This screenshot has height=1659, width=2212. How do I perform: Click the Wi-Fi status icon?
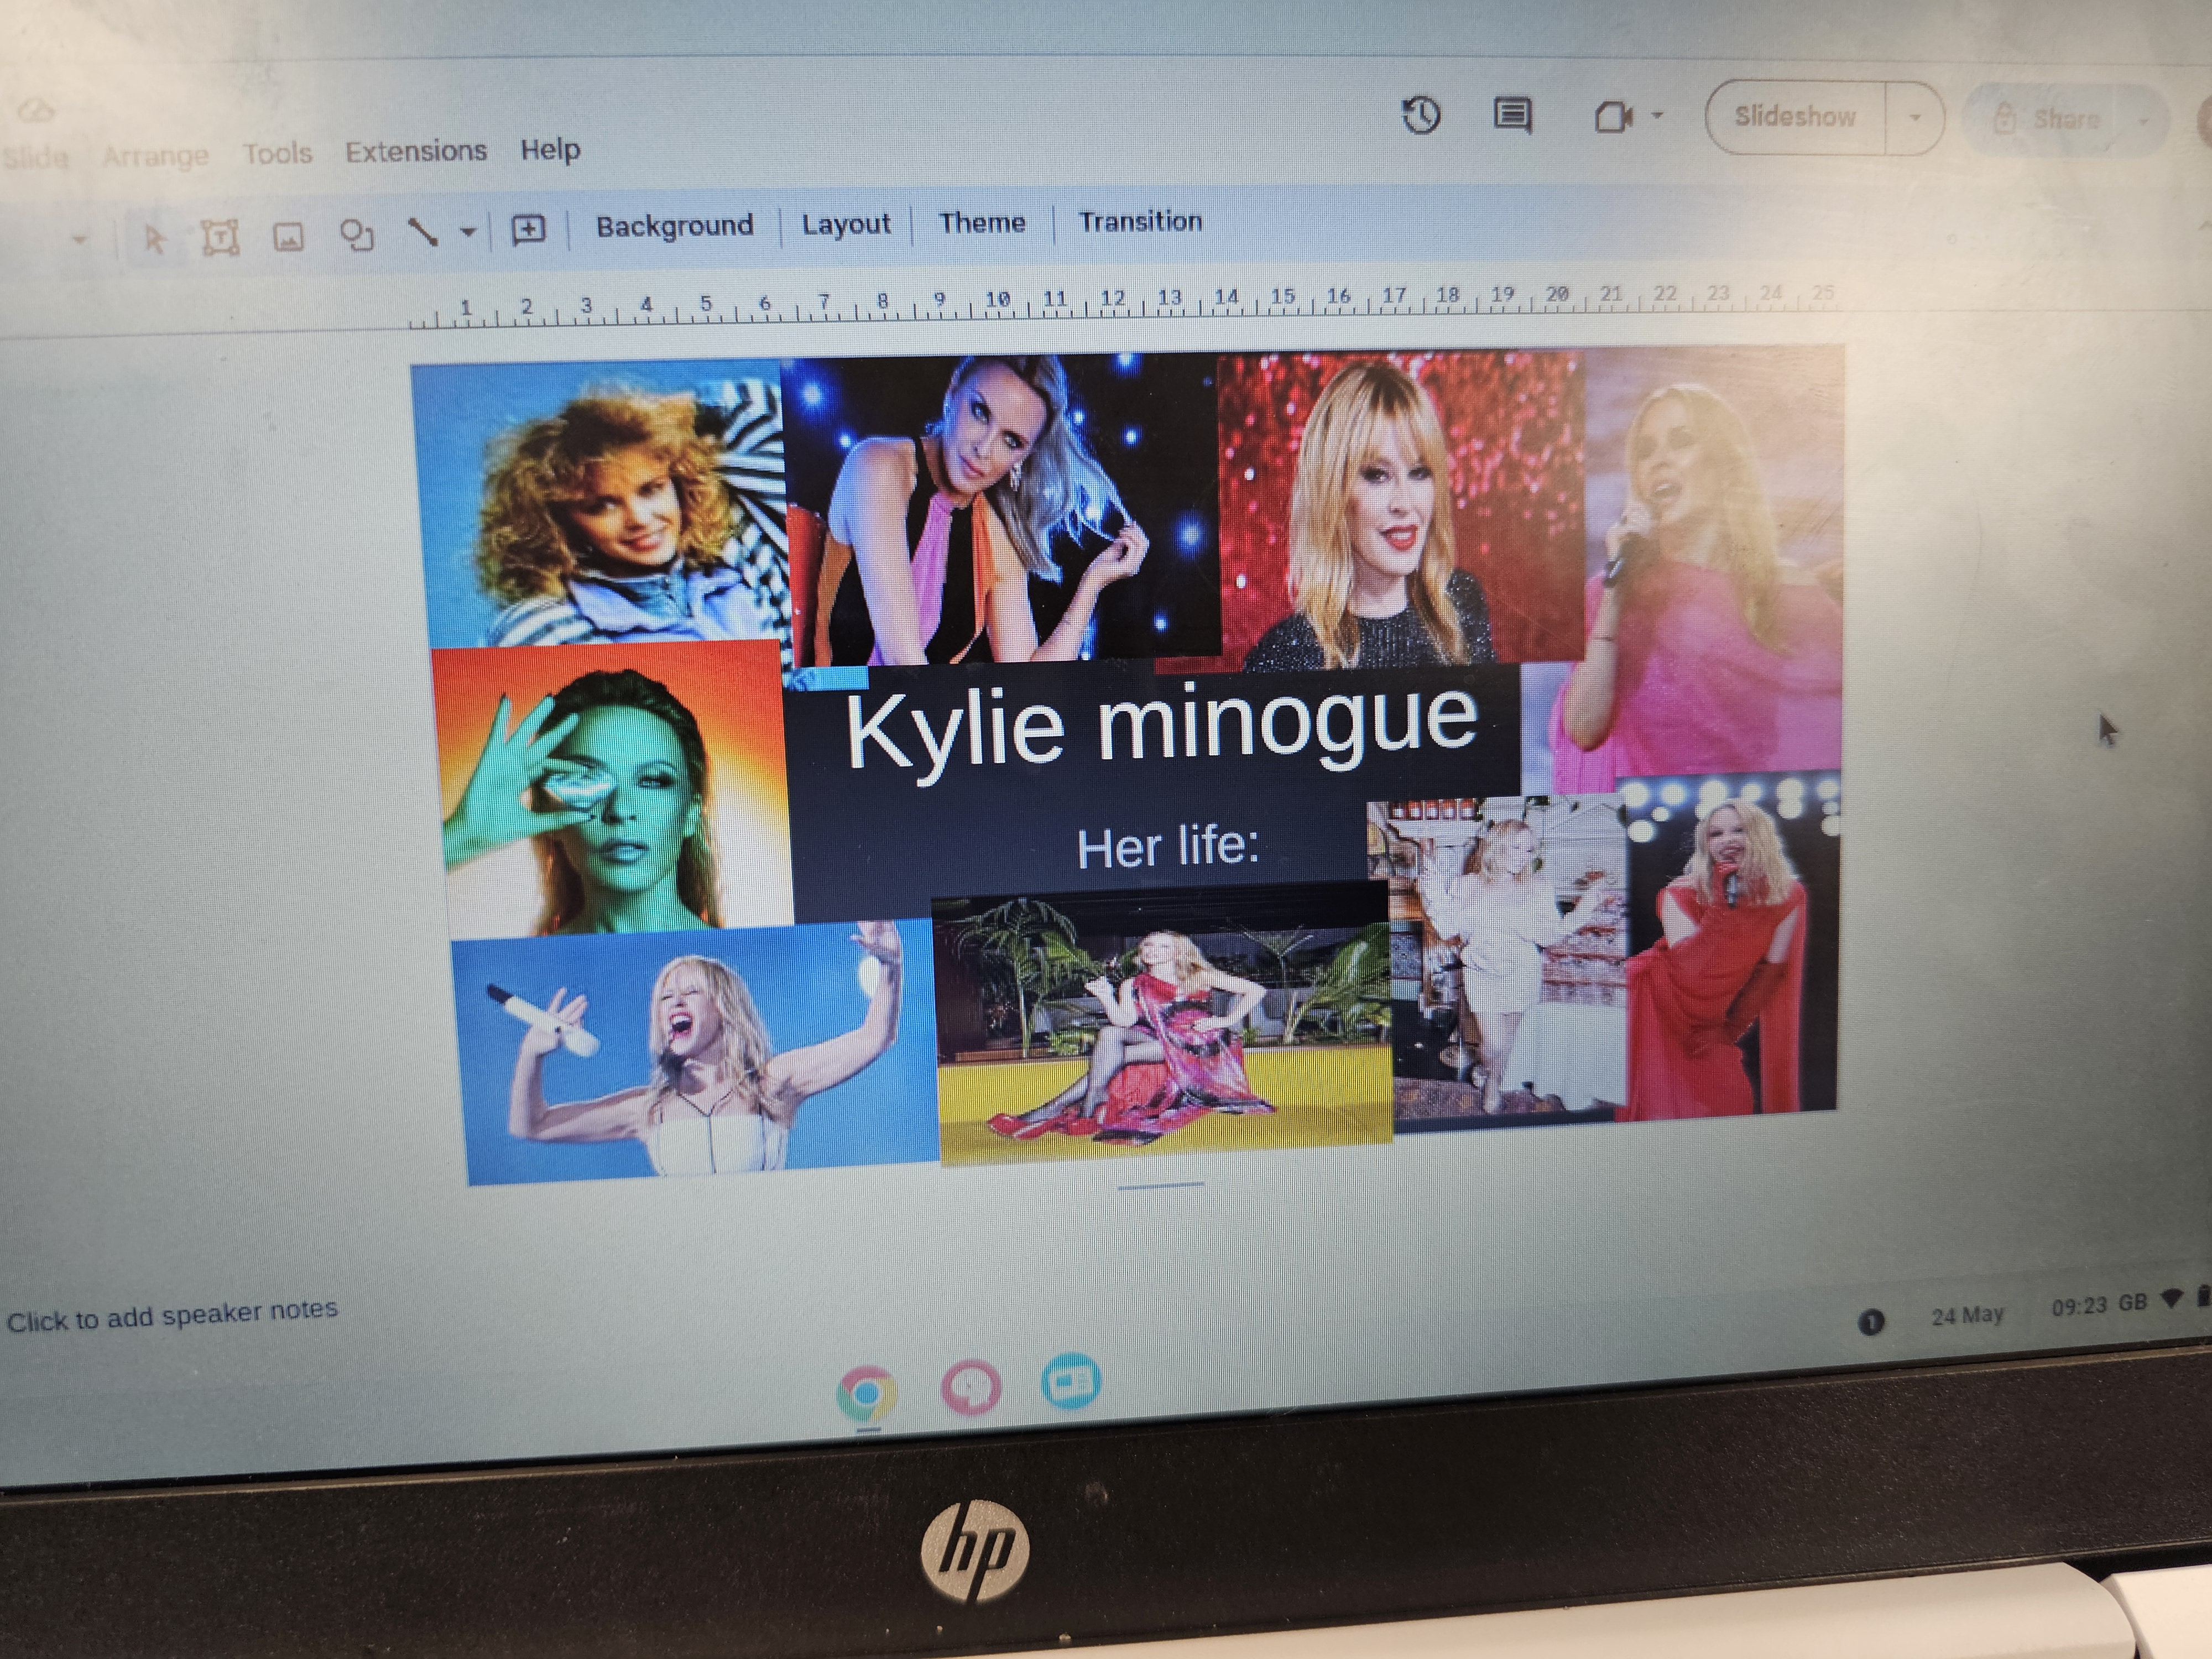(2170, 1298)
